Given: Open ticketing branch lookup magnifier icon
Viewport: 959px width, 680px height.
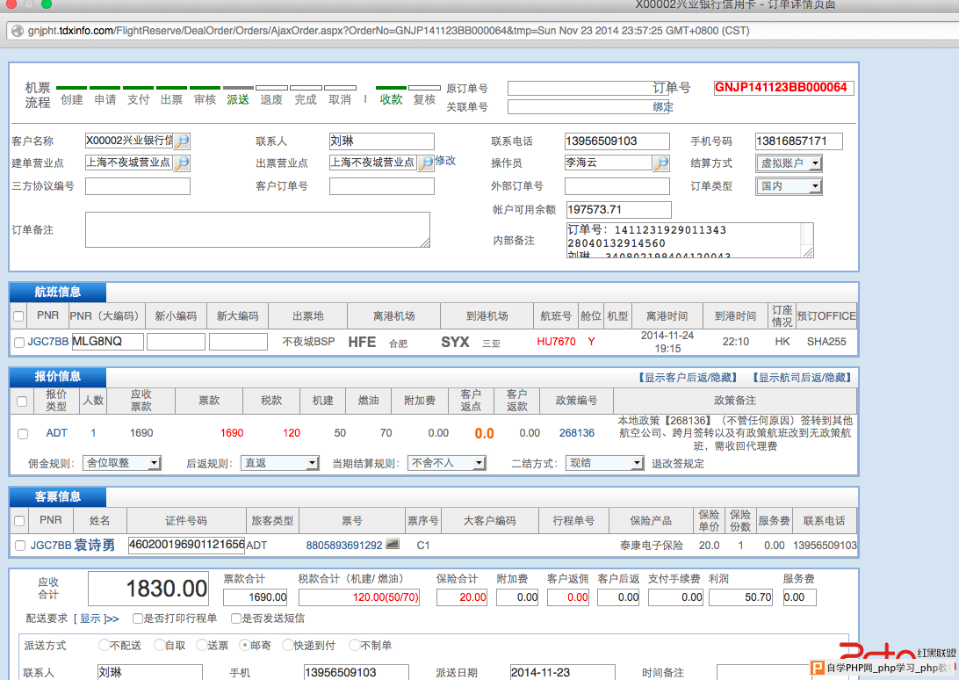Looking at the screenshot, I should pyautogui.click(x=426, y=163).
